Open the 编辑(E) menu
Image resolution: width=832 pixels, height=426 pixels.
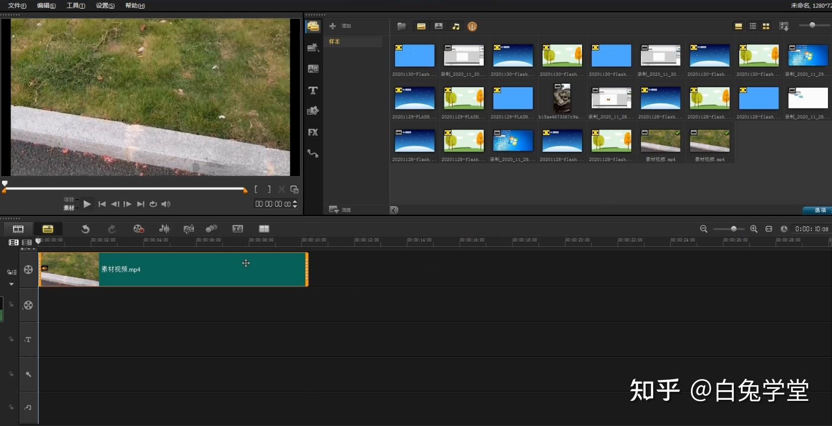pyautogui.click(x=46, y=6)
